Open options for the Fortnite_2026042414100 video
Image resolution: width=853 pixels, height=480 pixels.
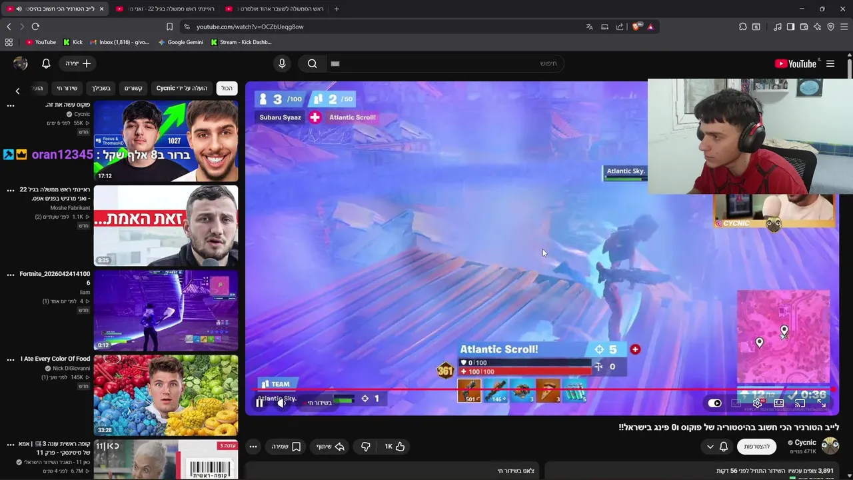tap(11, 275)
